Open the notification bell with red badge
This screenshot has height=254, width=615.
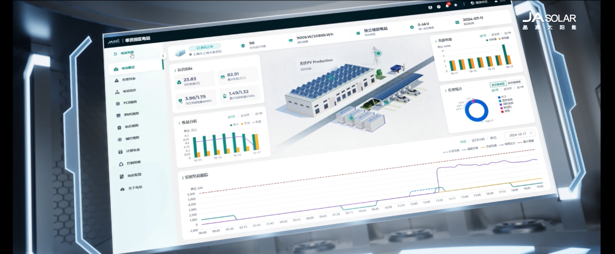coord(447,6)
